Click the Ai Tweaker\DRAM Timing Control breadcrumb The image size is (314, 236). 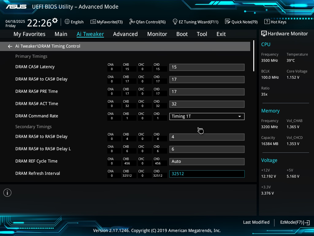point(48,46)
